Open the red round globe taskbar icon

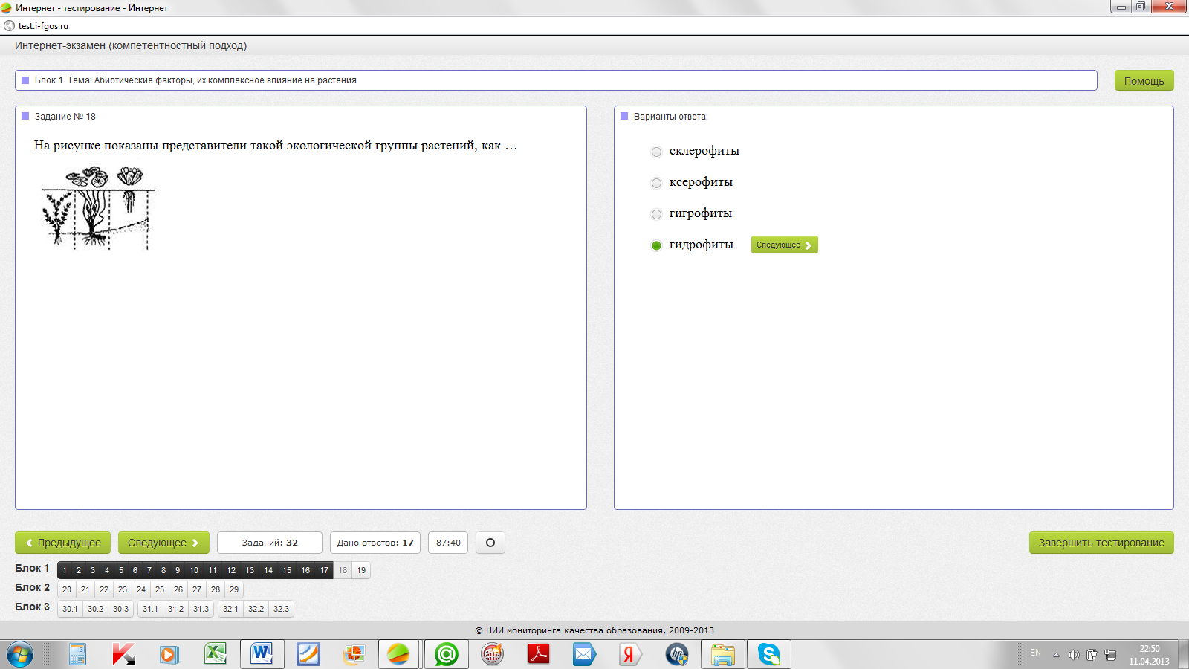[x=492, y=655]
